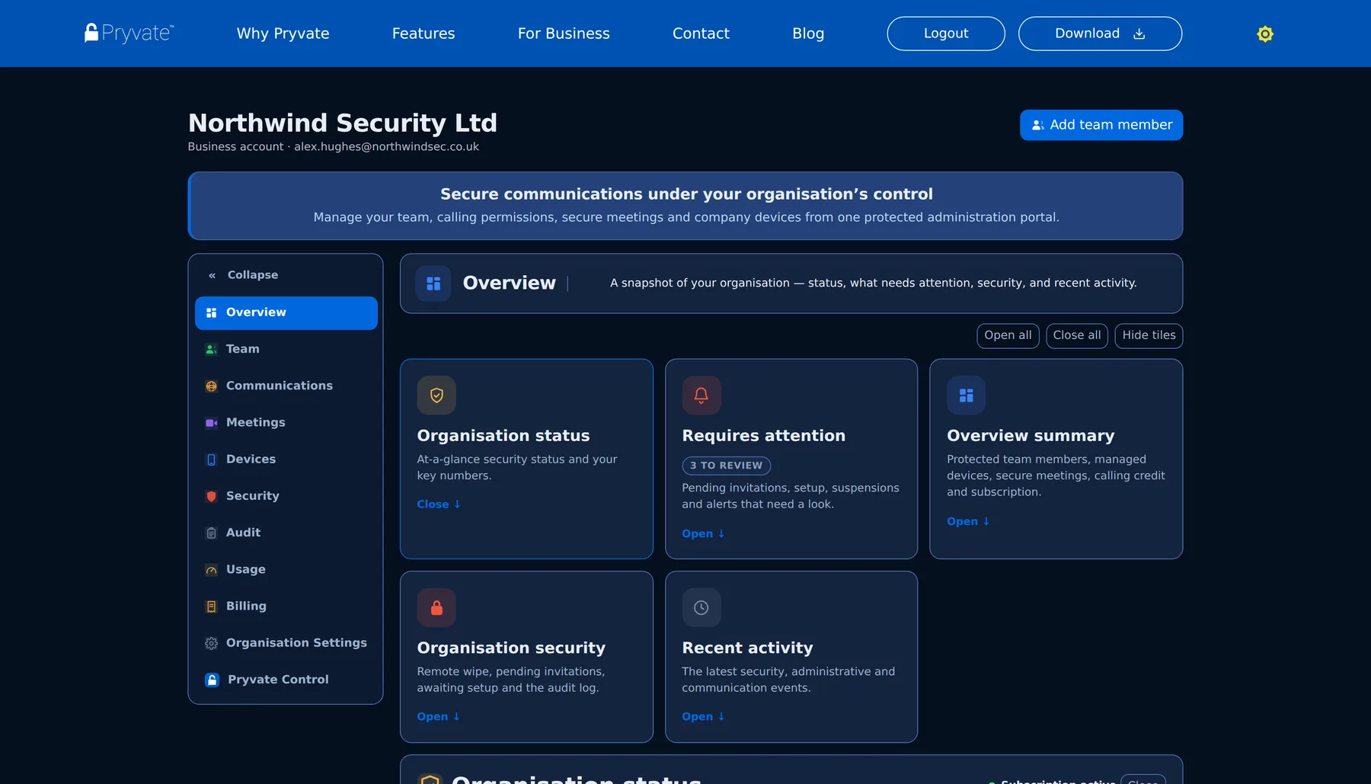Screen dimensions: 1371x784
Task: Log out with the Logout button
Action: click(946, 34)
